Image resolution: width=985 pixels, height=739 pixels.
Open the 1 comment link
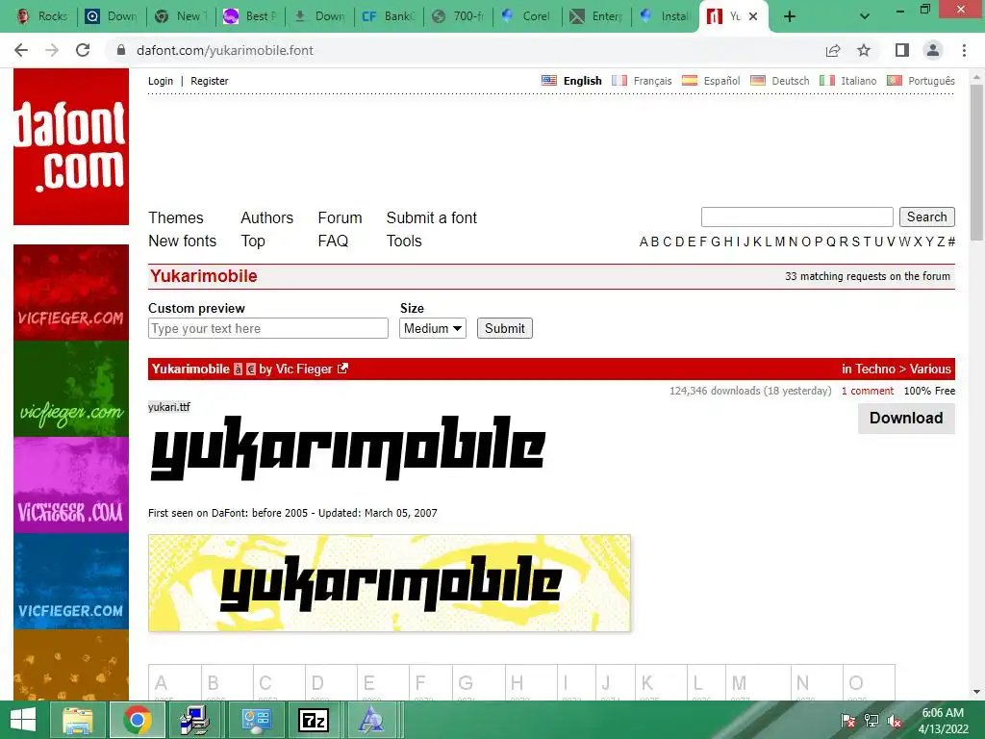[868, 391]
